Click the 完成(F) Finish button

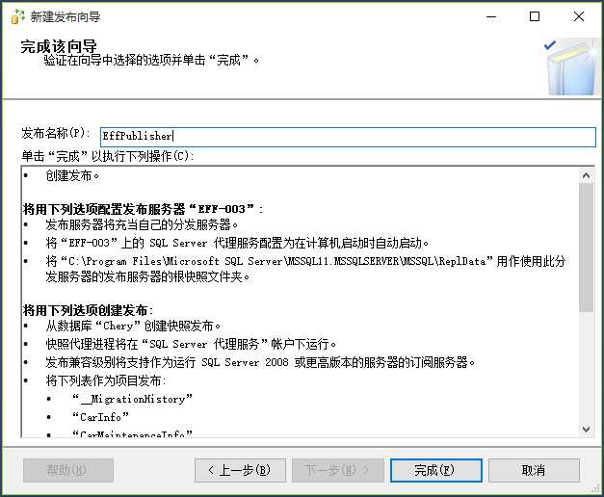pyautogui.click(x=435, y=470)
